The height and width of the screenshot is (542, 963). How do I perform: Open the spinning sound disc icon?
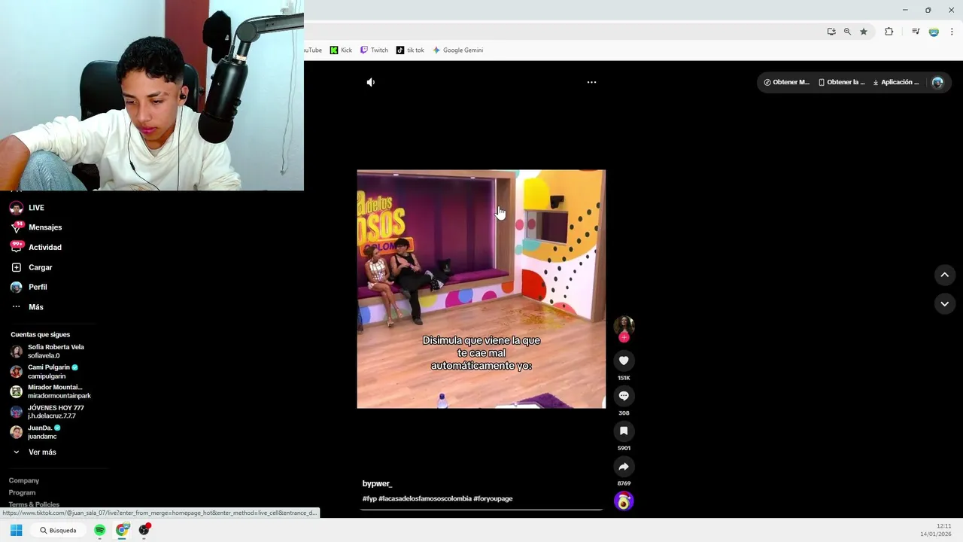point(624,501)
